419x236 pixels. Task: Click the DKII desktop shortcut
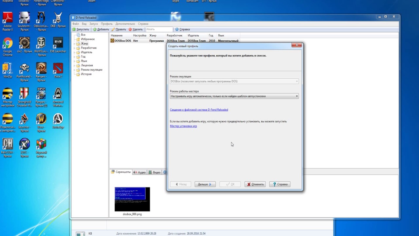pyautogui.click(x=58, y=20)
